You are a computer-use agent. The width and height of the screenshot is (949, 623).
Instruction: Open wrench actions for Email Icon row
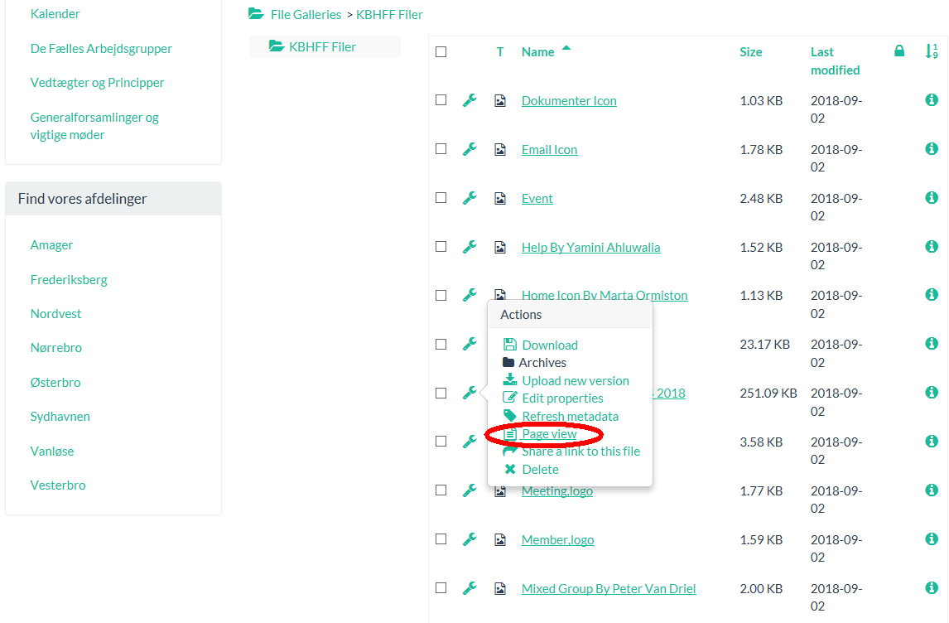[469, 149]
